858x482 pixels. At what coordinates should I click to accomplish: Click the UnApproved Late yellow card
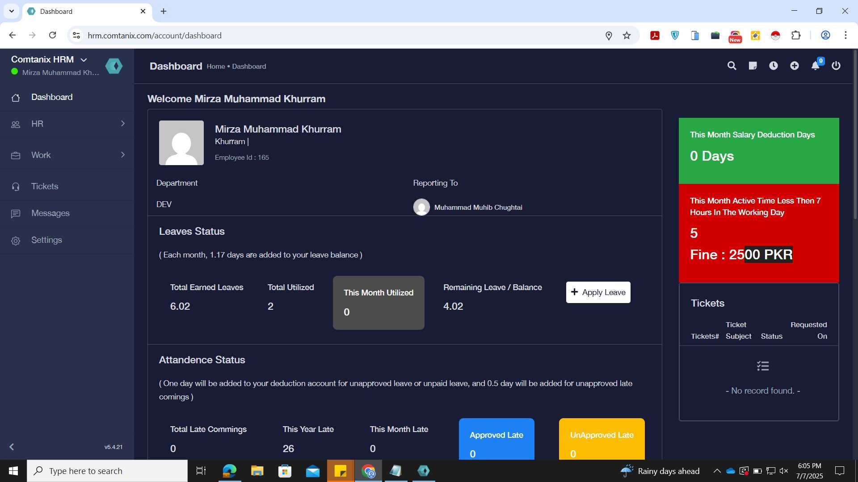[602, 439]
